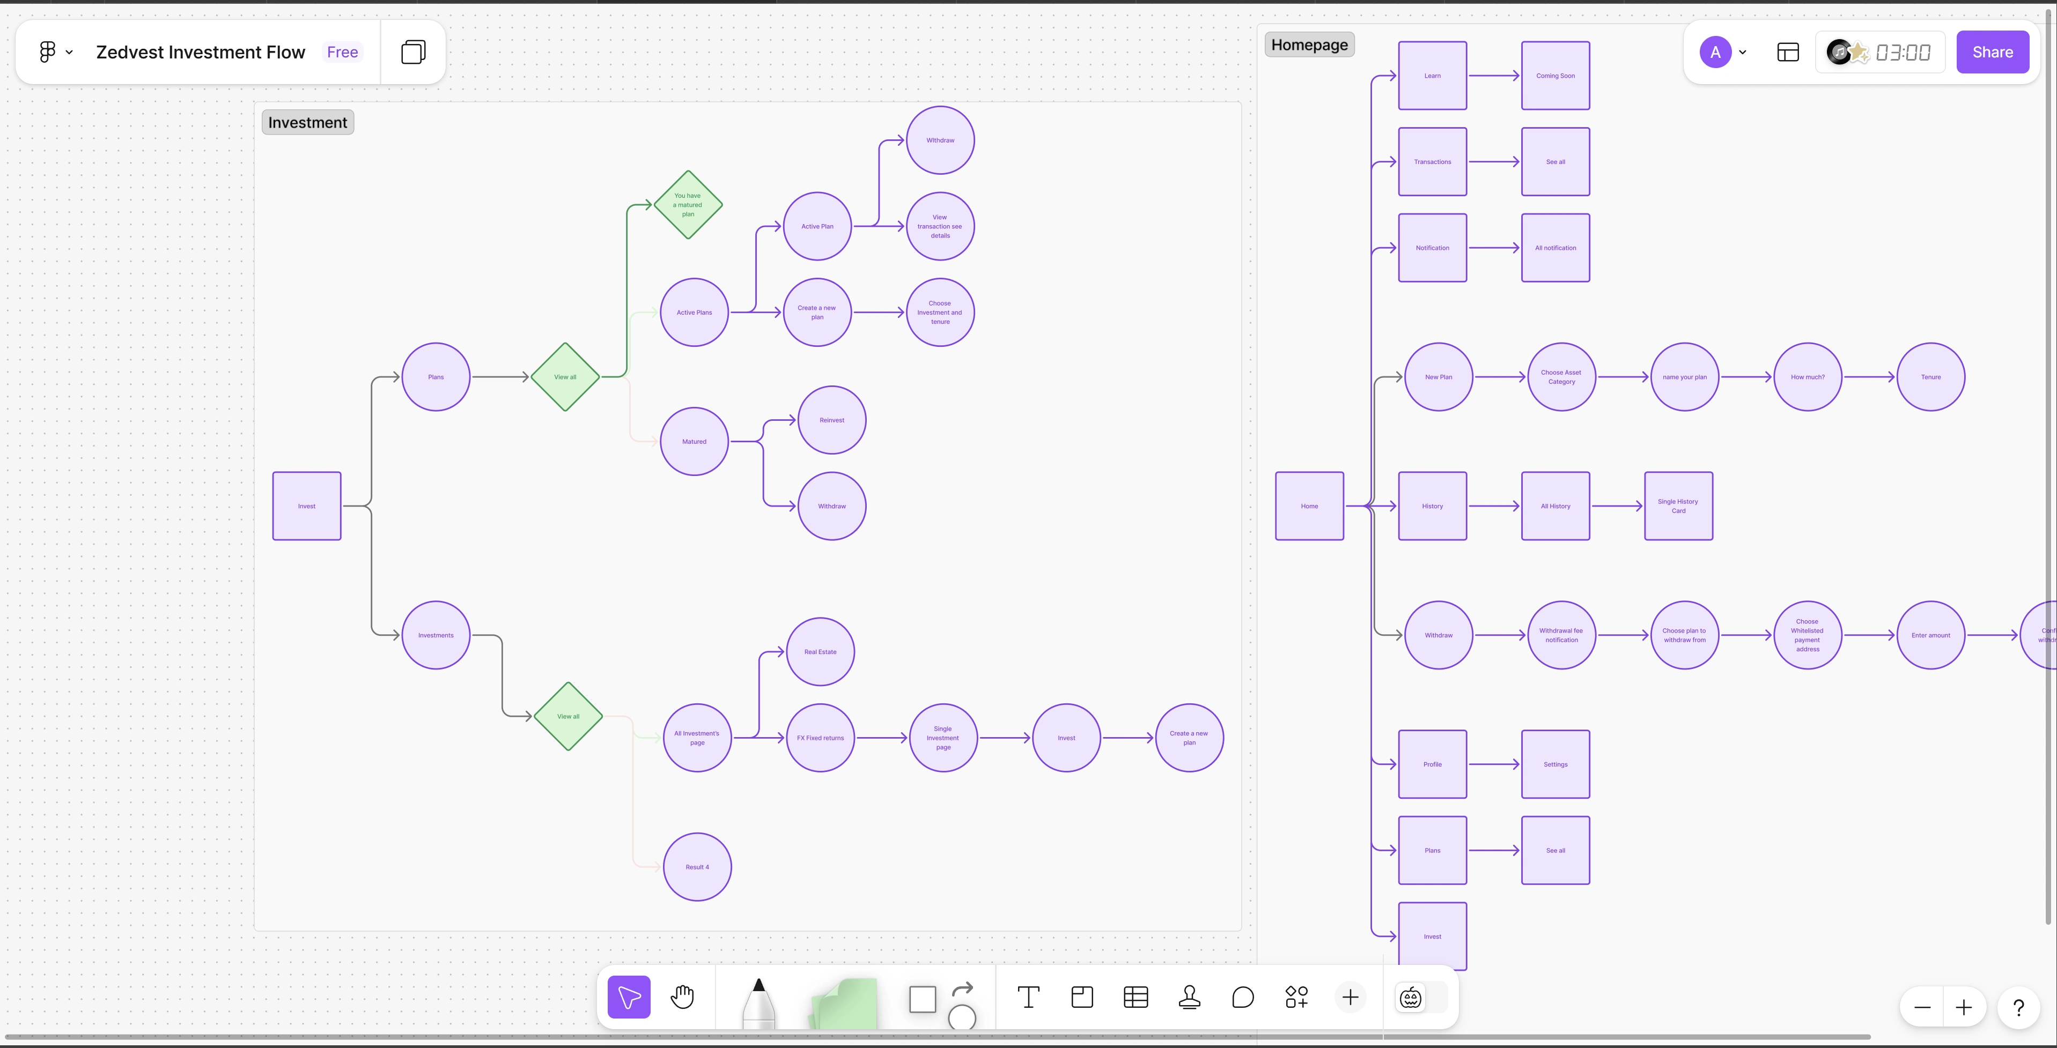Toggle the pages panel icon
Viewport: 2057px width, 1048px height.
(x=413, y=52)
